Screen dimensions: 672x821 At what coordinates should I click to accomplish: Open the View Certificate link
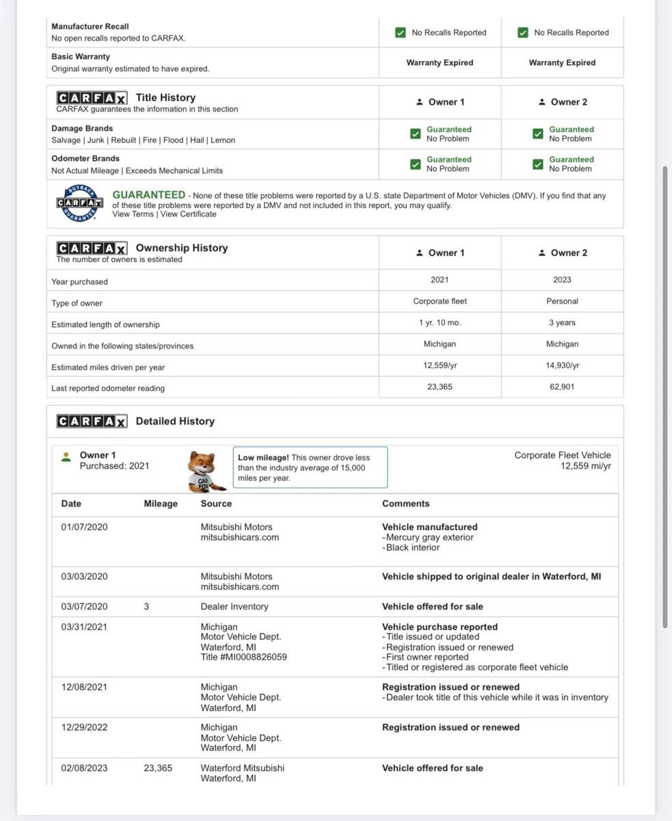(188, 214)
